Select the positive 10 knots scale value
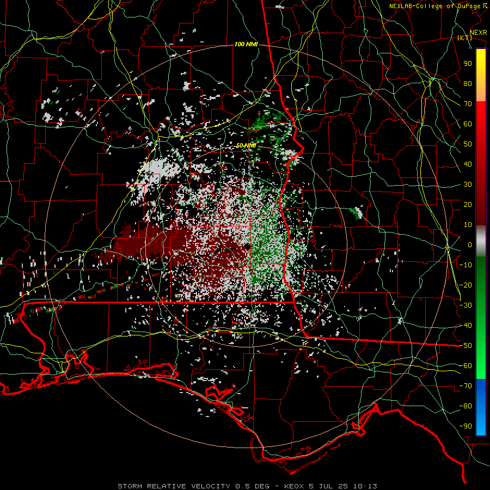This screenshot has width=490, height=490. coord(468,225)
